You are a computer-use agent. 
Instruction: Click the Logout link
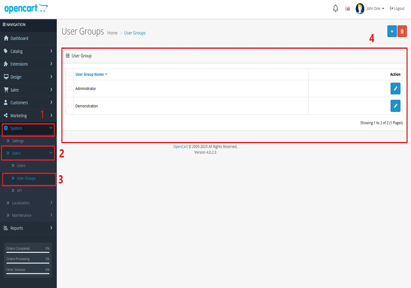click(397, 9)
